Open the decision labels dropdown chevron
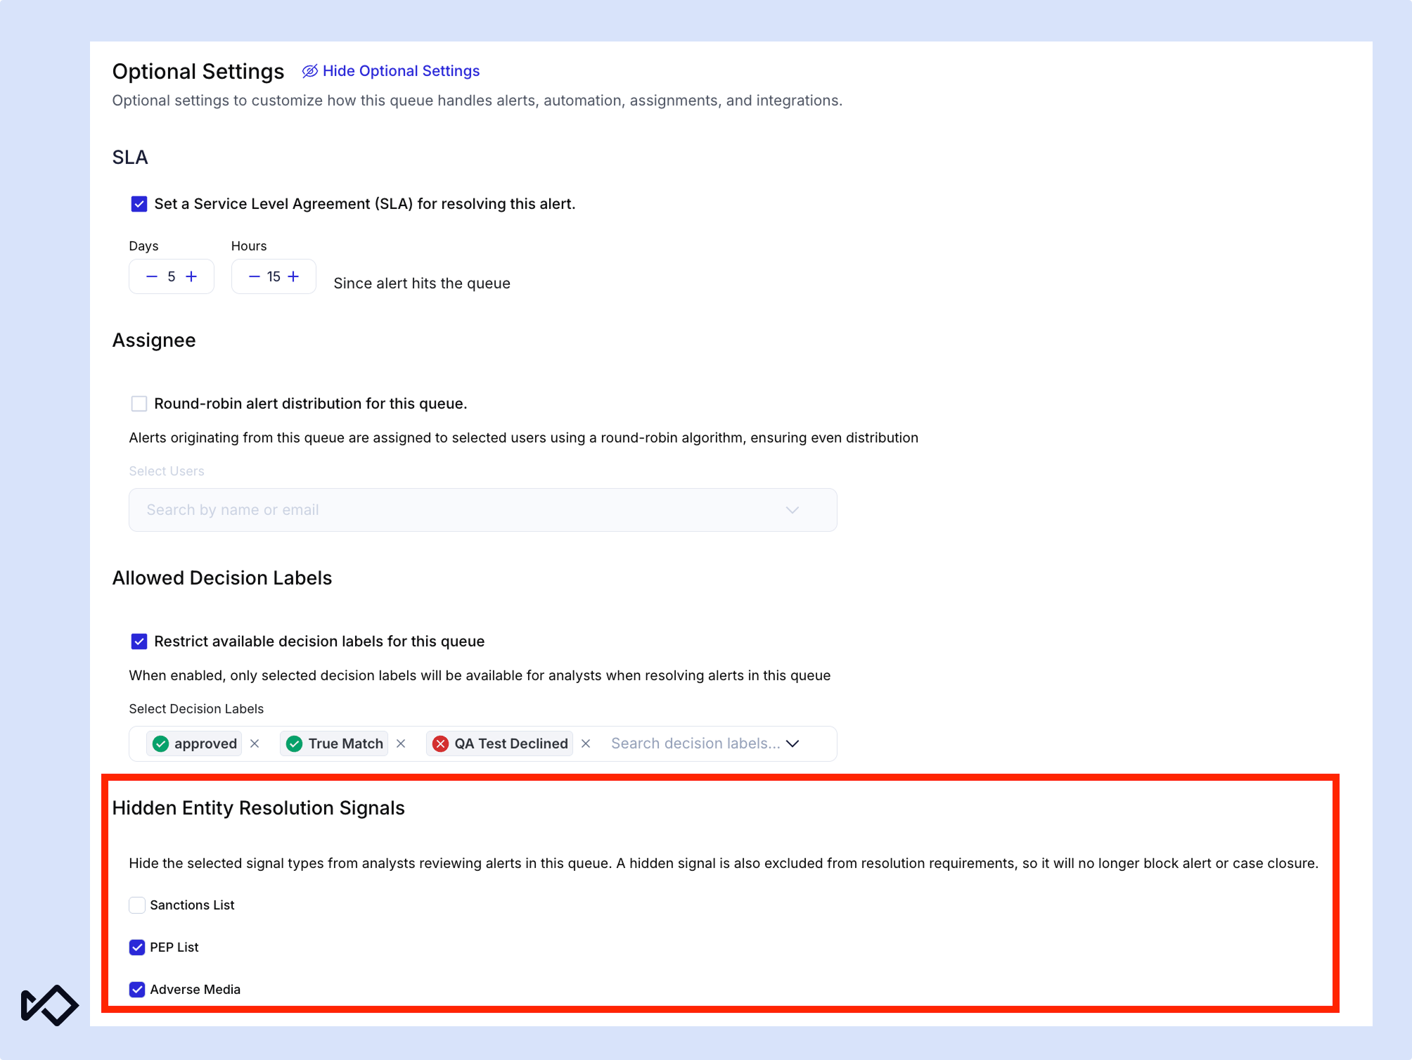Screen dimensions: 1412x1060 [792, 743]
